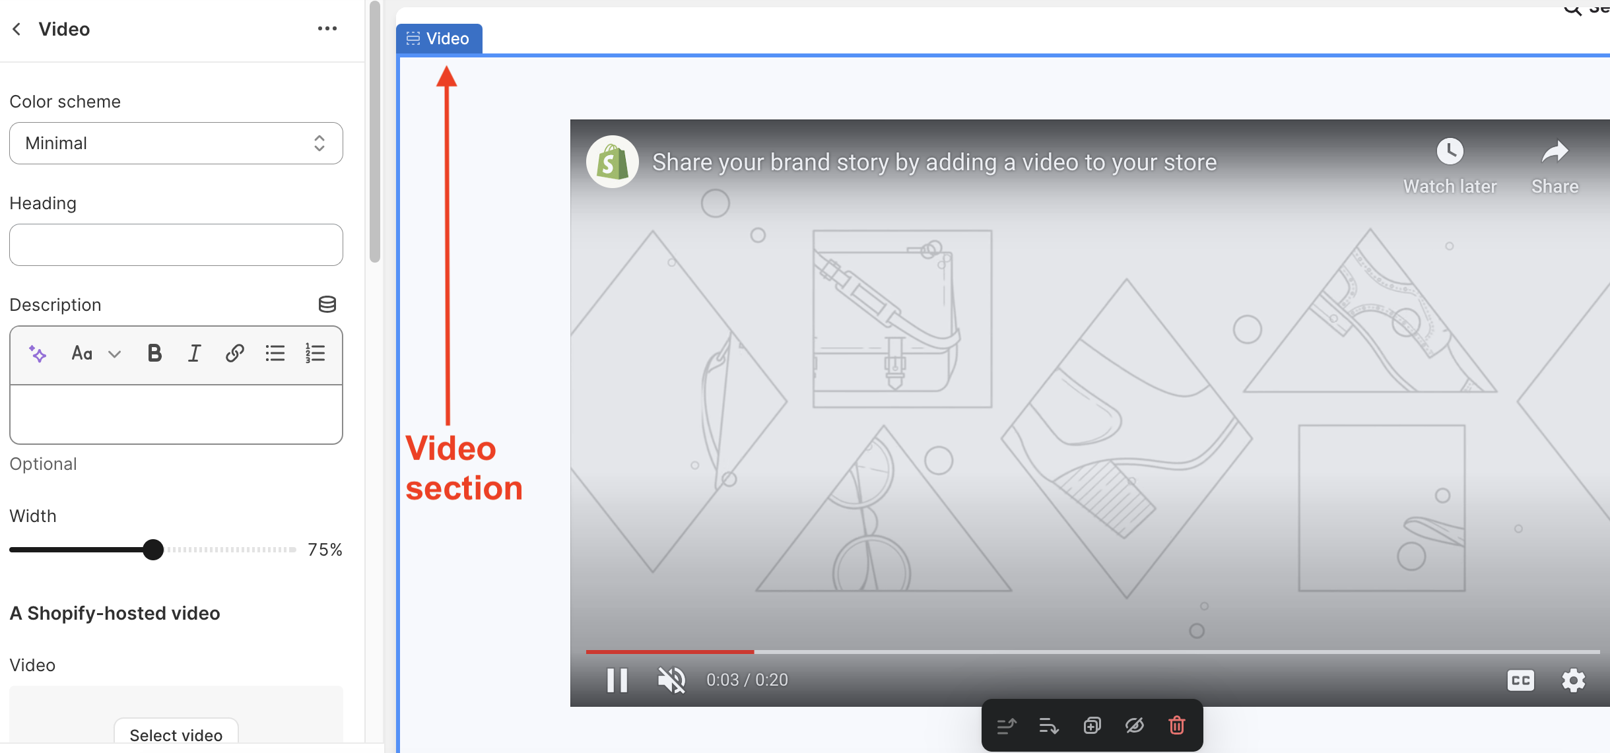
Task: Click the video title text link
Action: [x=935, y=162]
